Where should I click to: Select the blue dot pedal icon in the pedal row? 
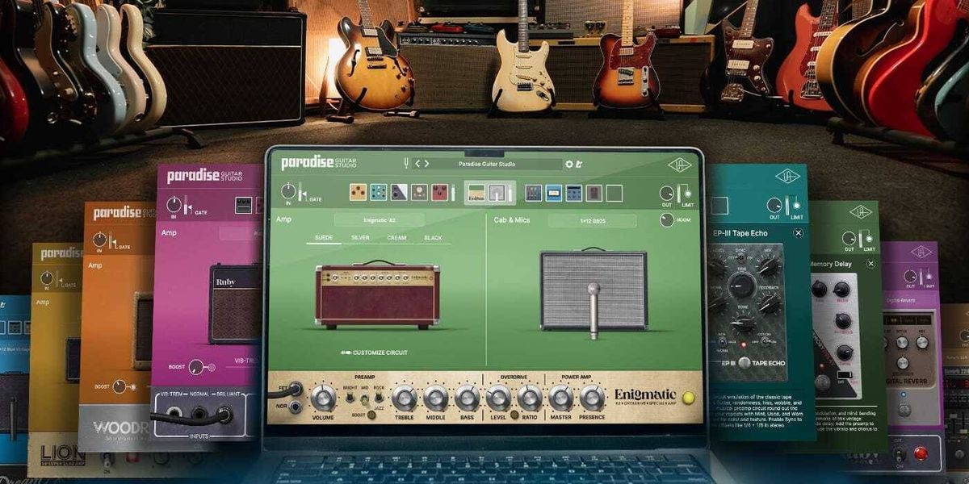378,192
